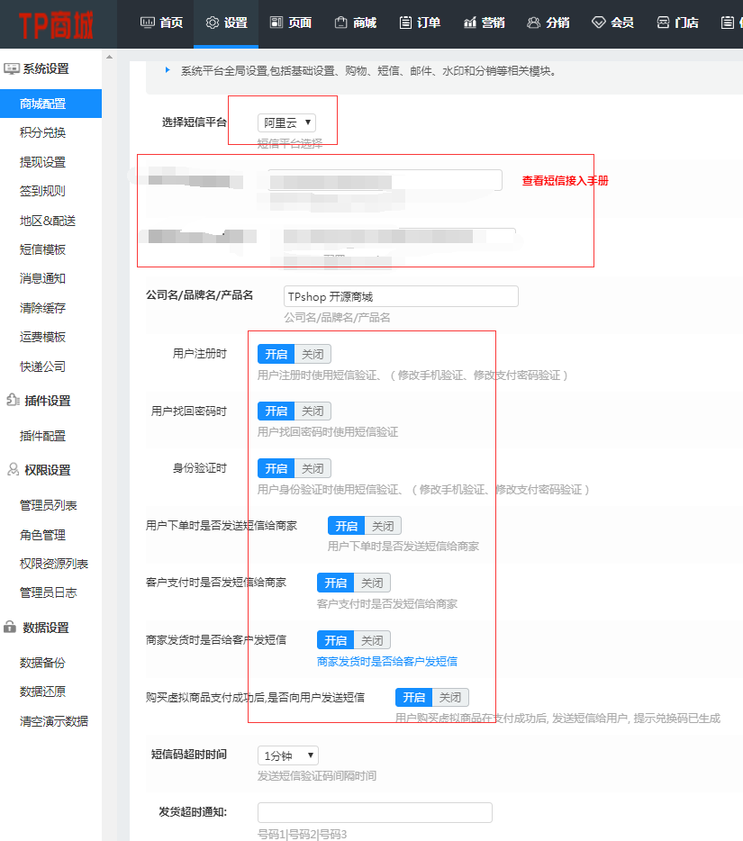Click the 商城 shopping bag icon

point(340,23)
